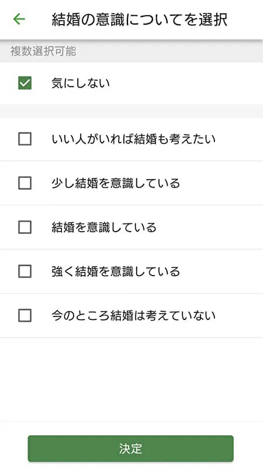
Task: Click empty white space beneath the options list
Action: [x=131, y=379]
